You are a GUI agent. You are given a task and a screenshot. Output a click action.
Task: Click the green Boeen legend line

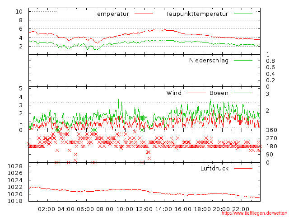(243, 93)
